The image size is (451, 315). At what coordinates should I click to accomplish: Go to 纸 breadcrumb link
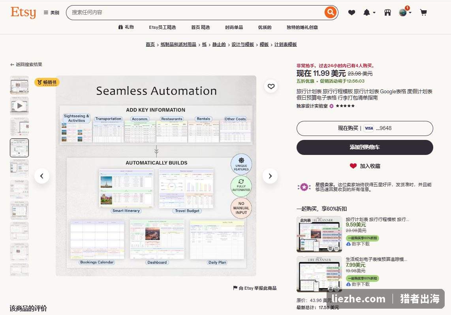coord(204,44)
